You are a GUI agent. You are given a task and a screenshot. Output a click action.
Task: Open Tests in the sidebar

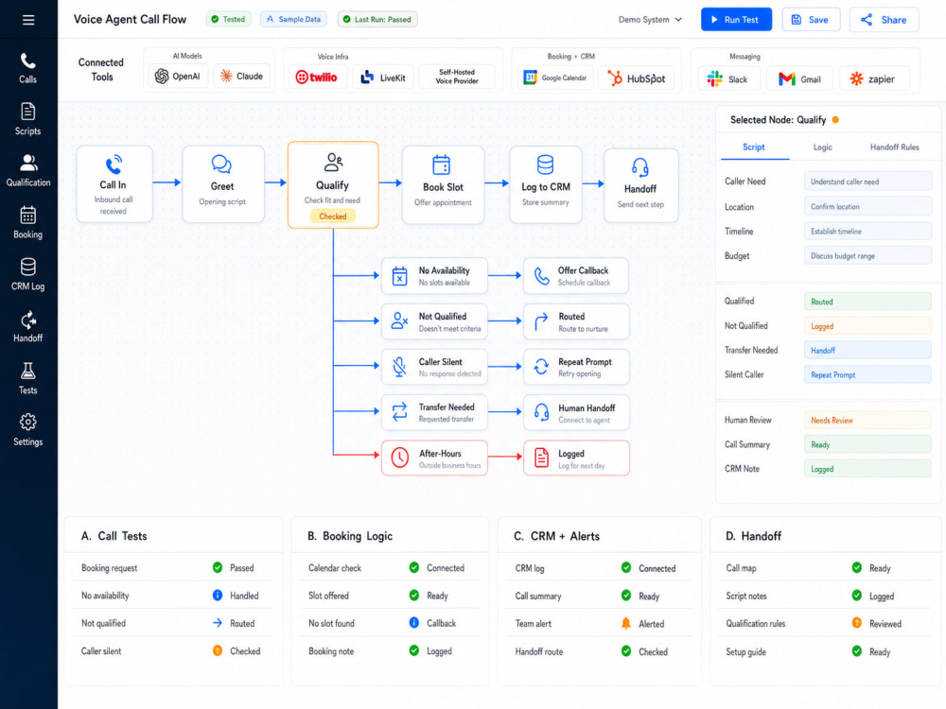pos(27,379)
